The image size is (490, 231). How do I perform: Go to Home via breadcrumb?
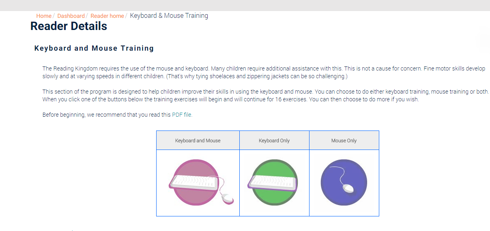click(x=44, y=16)
